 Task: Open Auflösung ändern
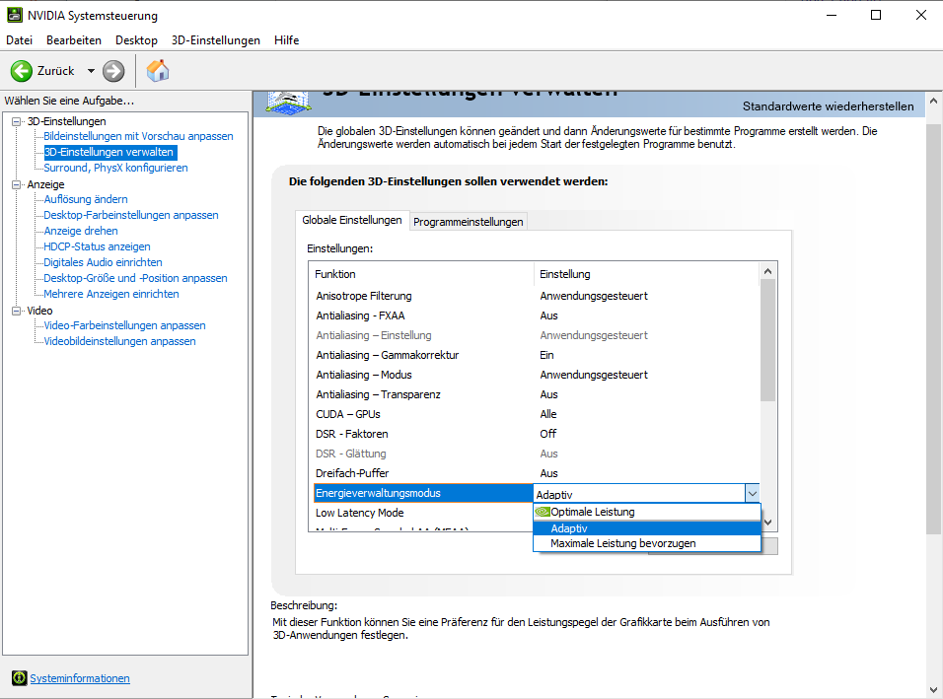[x=86, y=199]
